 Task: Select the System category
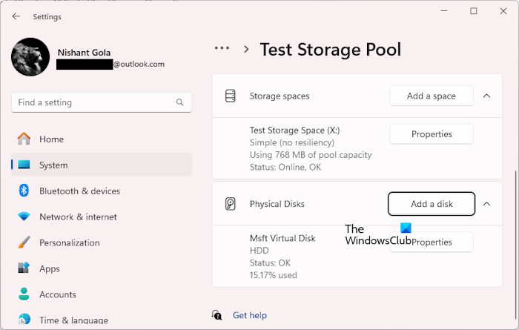[x=53, y=165]
